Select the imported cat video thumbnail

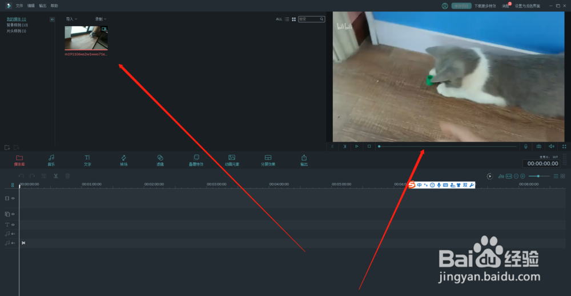coord(86,38)
